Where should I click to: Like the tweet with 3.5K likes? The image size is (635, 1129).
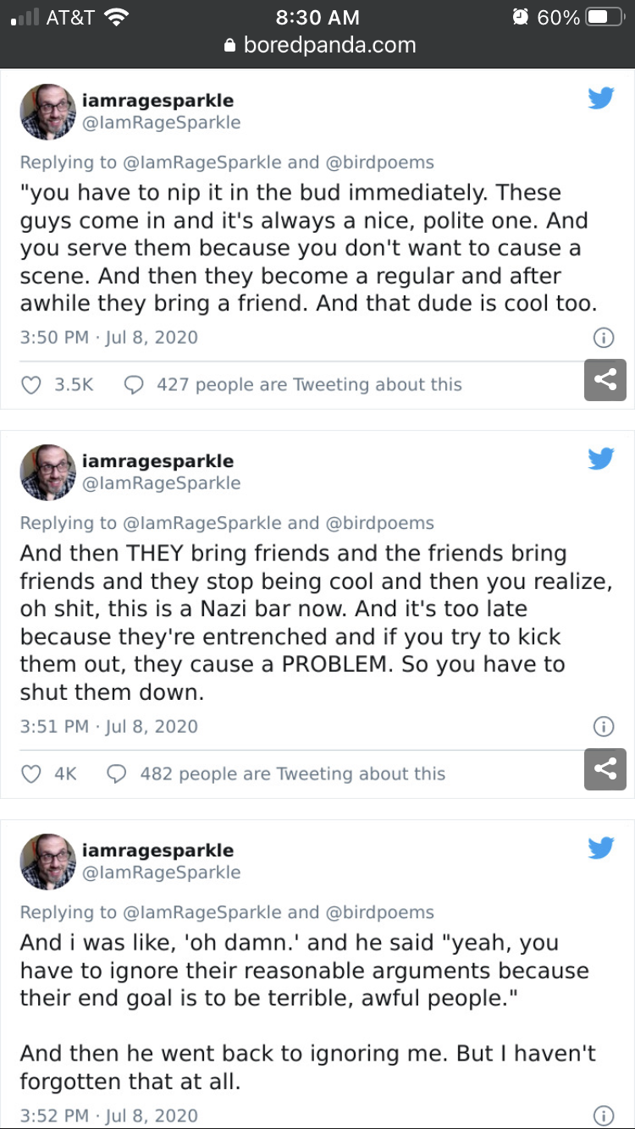[31, 385]
